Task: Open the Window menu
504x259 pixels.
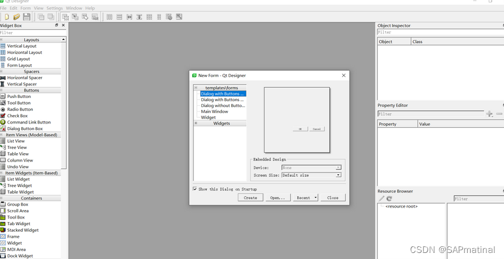Action: click(74, 8)
